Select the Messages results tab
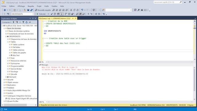 (44, 65)
